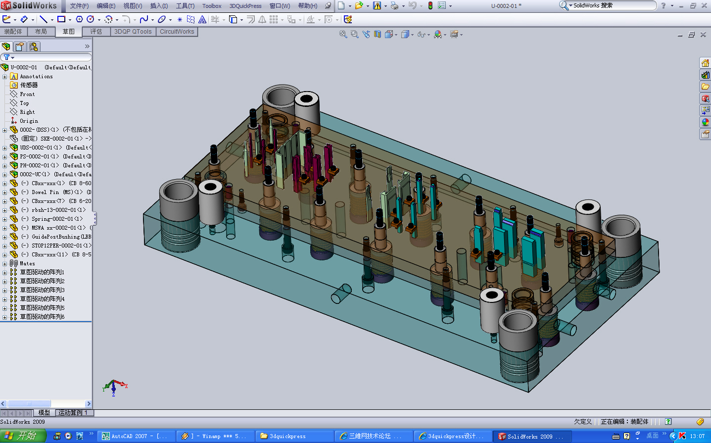Screen dimensions: 711x443
Task: Click the Previous View icon
Action: [366, 34]
